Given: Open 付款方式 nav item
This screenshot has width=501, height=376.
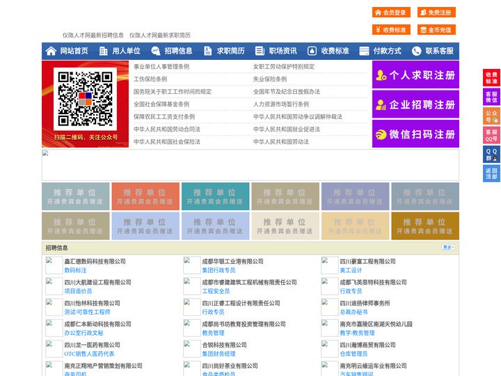Looking at the screenshot, I should (388, 51).
